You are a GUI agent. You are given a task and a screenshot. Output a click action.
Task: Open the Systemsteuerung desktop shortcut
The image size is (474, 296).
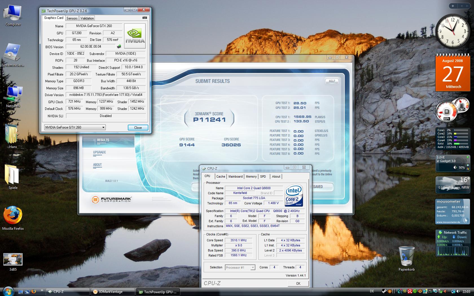point(13,56)
